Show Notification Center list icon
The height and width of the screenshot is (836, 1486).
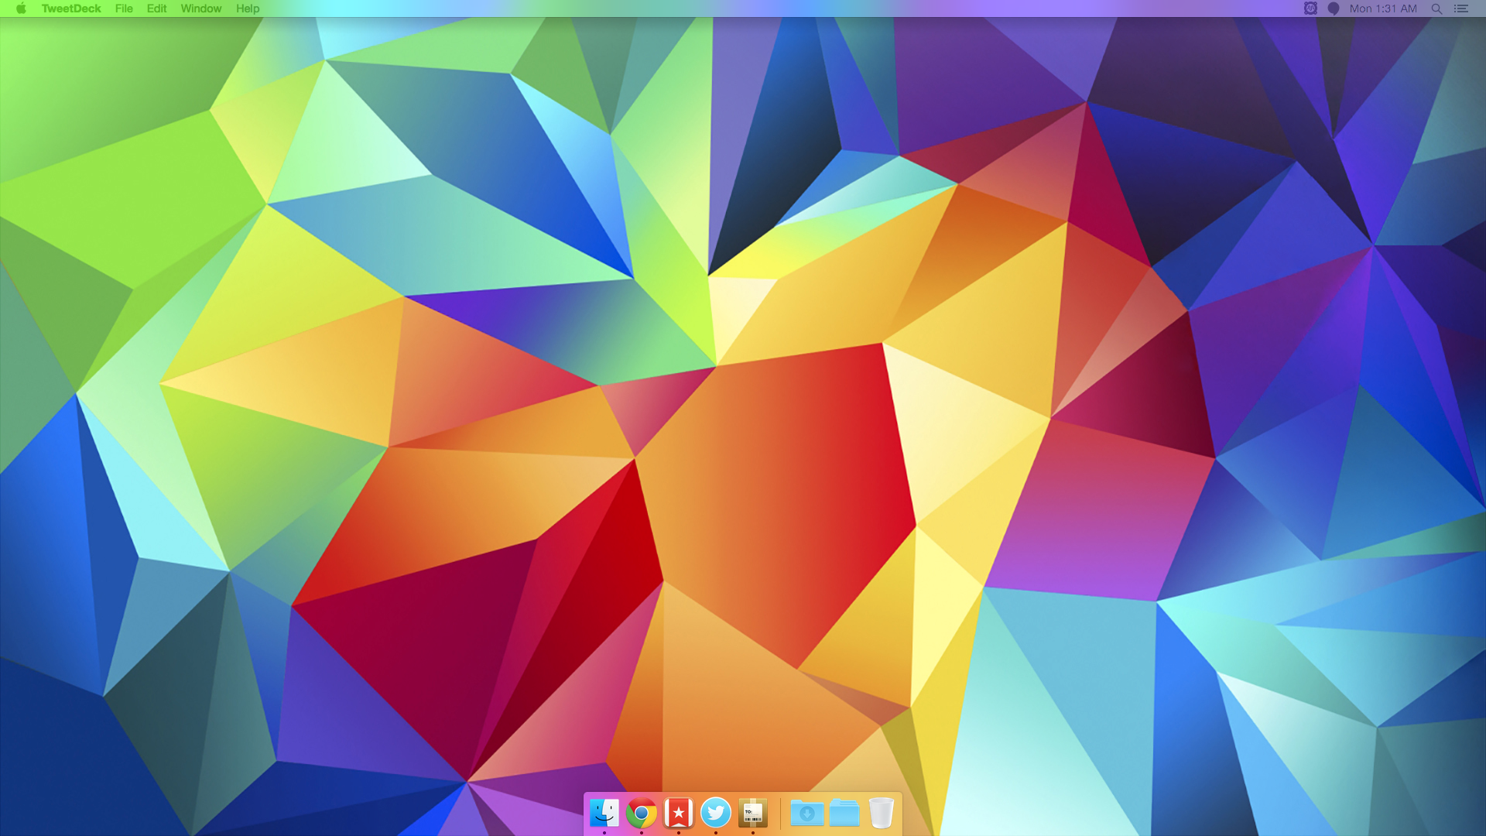[1461, 9]
